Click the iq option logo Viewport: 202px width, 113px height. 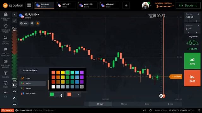13,5
